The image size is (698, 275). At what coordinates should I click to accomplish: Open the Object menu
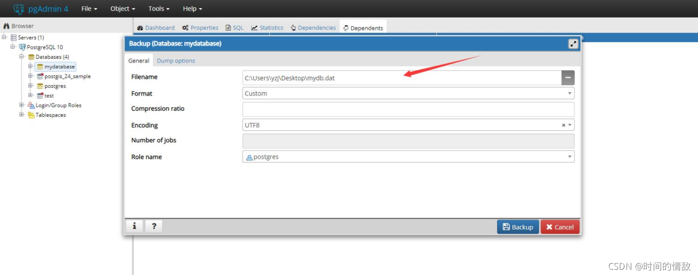(122, 9)
